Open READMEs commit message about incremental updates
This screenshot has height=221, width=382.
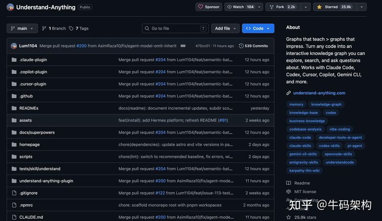(x=175, y=108)
